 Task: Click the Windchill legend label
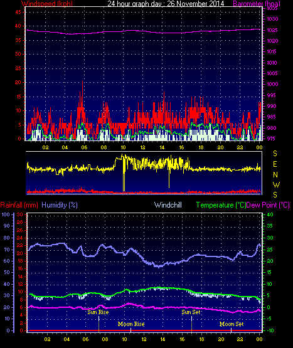tap(168, 205)
